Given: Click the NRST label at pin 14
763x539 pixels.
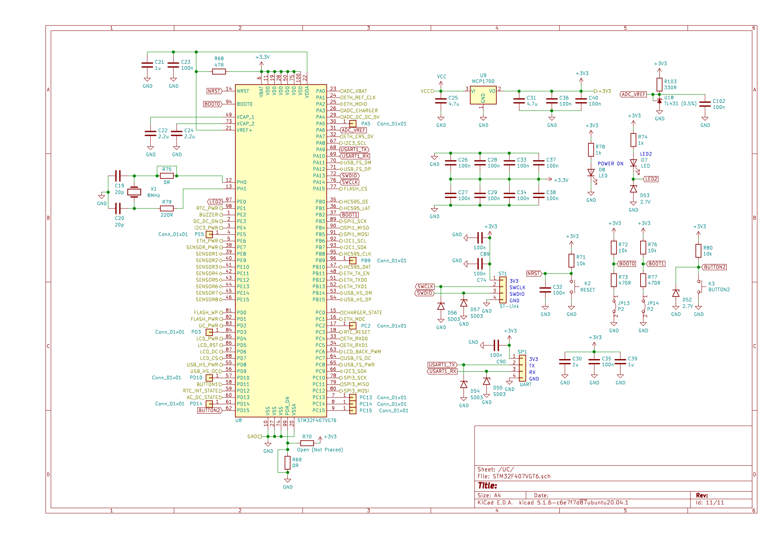Looking at the screenshot, I should click(214, 91).
